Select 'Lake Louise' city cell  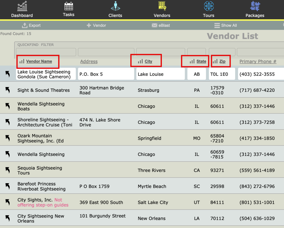click(161, 74)
